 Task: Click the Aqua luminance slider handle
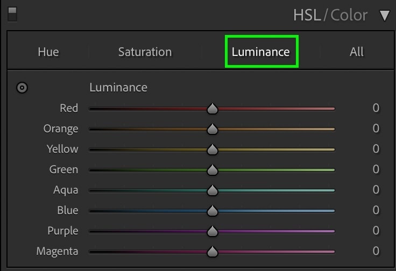pos(213,190)
